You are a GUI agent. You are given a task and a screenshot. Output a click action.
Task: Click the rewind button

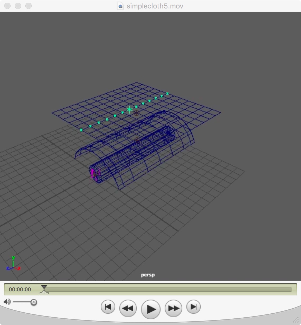128,308
